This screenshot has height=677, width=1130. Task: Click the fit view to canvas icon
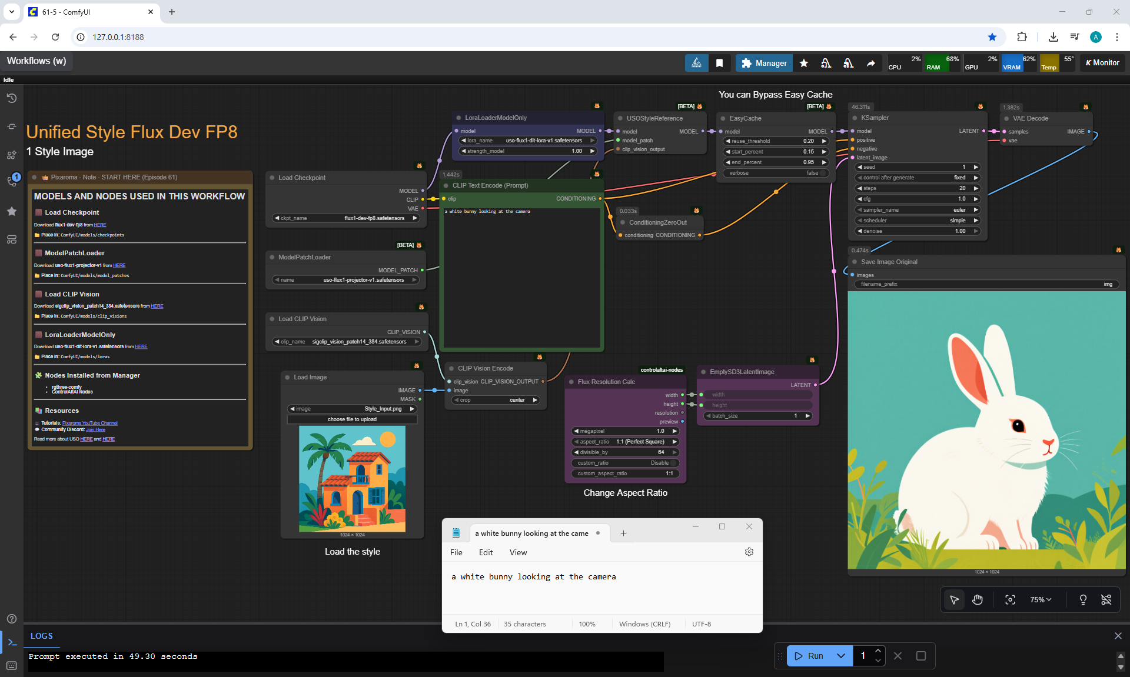tap(1010, 599)
